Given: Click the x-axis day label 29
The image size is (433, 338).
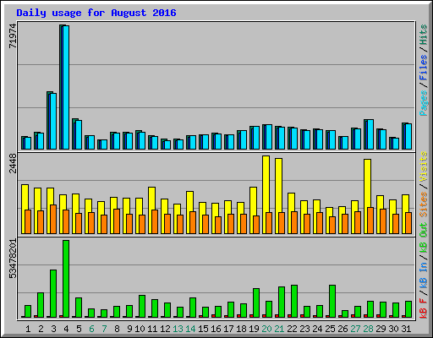Looking at the screenshot, I should [x=381, y=329].
